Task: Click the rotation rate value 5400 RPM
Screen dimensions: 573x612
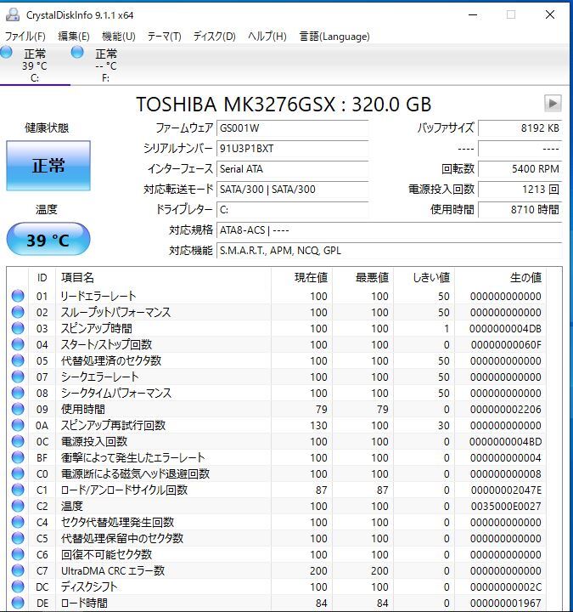Action: click(x=520, y=169)
